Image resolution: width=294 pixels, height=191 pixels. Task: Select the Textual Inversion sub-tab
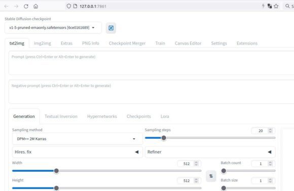point(61,117)
